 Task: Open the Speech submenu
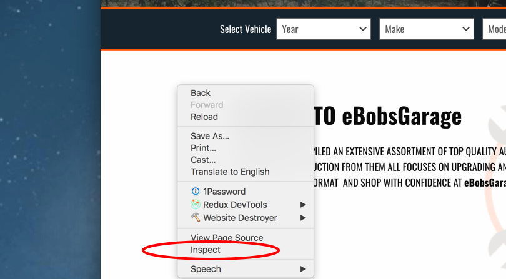tap(246, 269)
